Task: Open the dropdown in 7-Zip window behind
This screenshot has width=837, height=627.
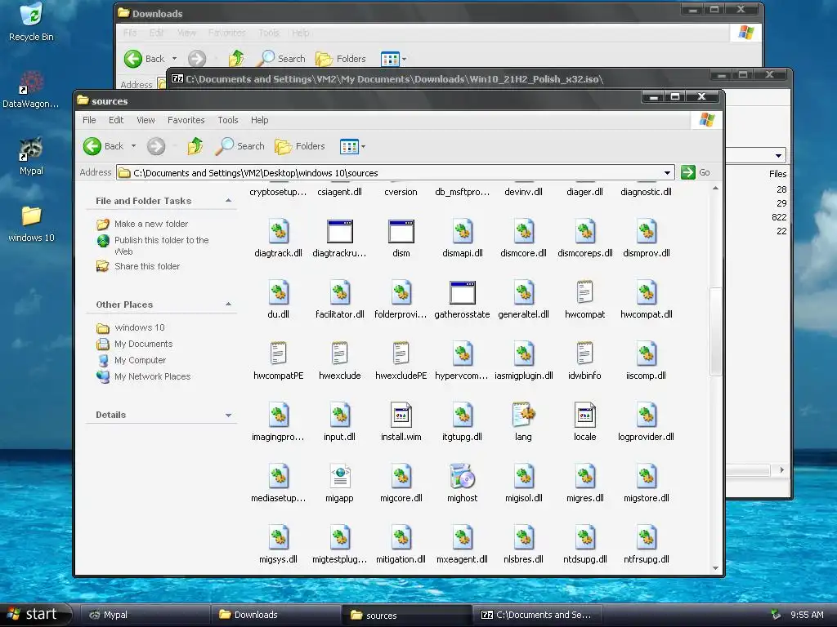Action: [x=779, y=156]
